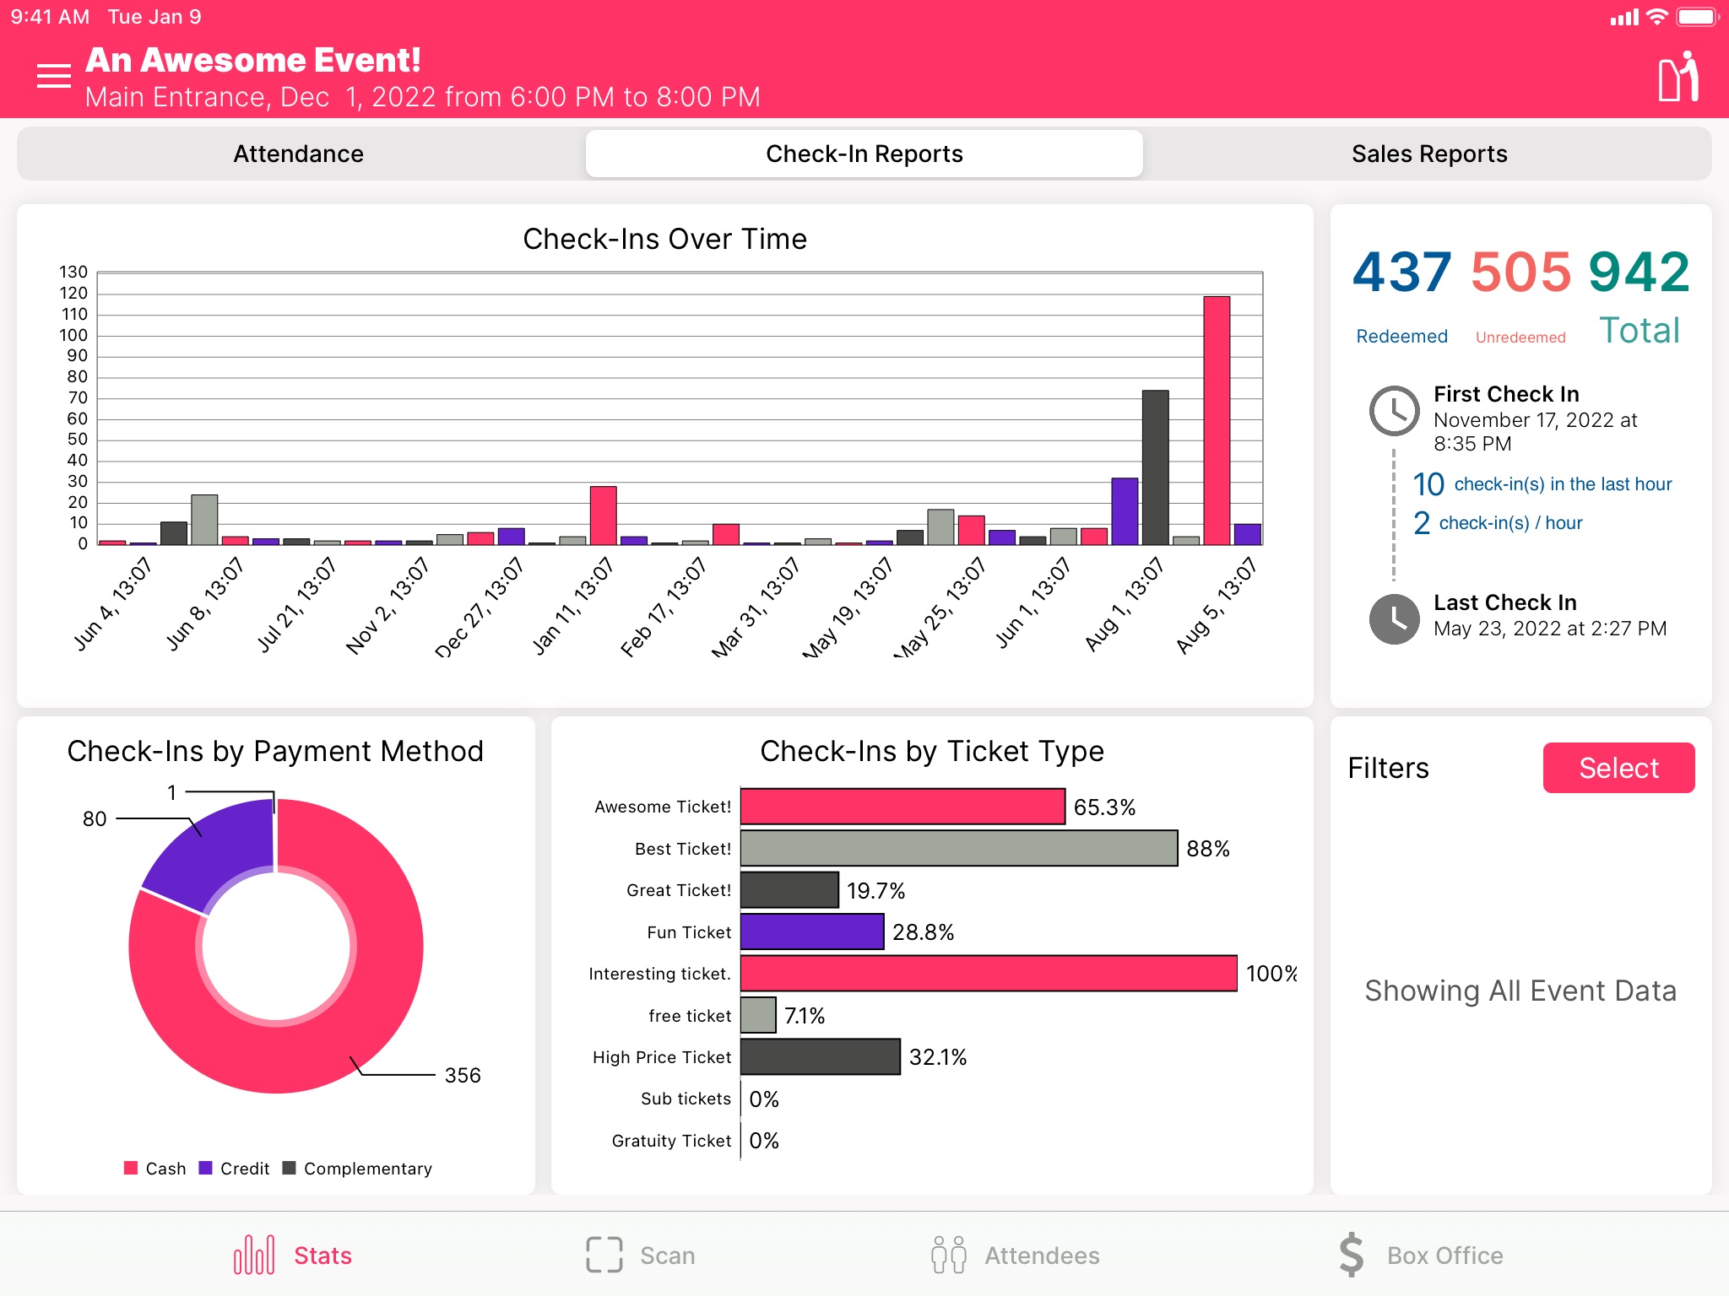The height and width of the screenshot is (1296, 1729).
Task: Tap the Awesome Ticket! 65.3% bar
Action: coord(902,807)
